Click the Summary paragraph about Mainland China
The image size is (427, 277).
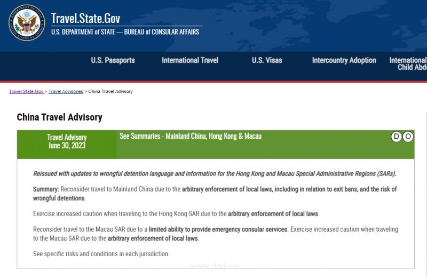(x=215, y=194)
